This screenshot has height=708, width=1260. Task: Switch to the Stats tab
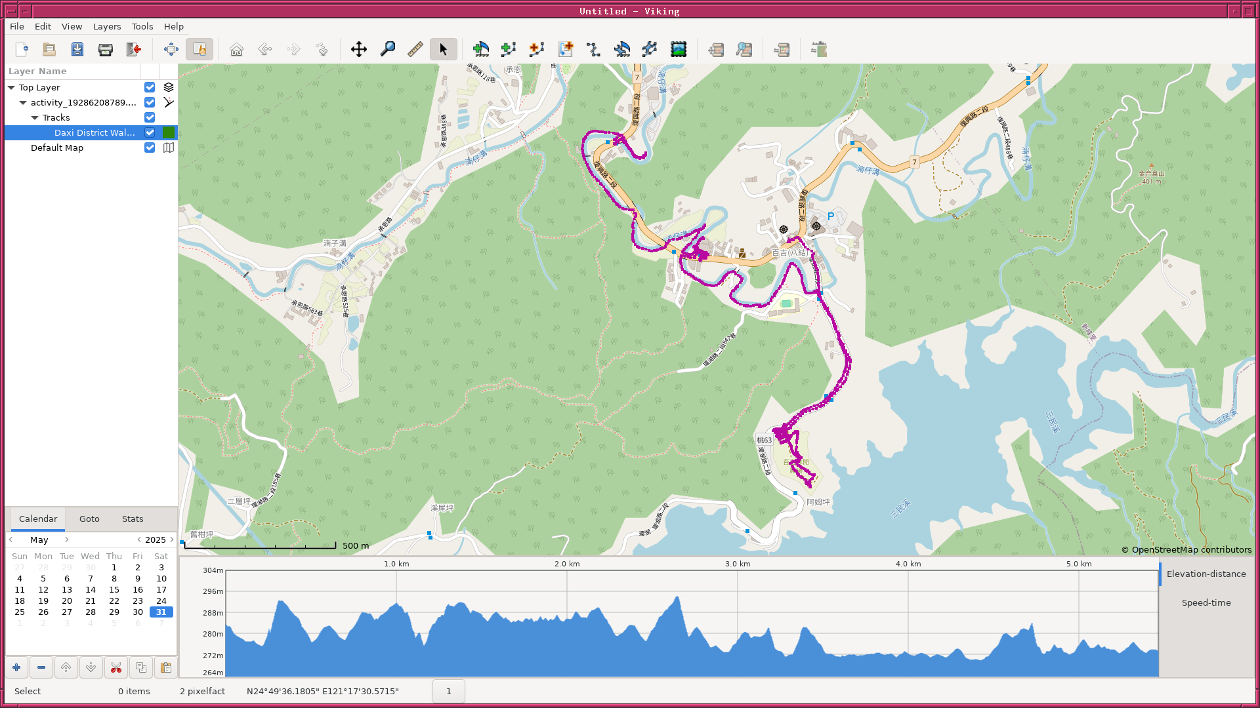click(132, 519)
